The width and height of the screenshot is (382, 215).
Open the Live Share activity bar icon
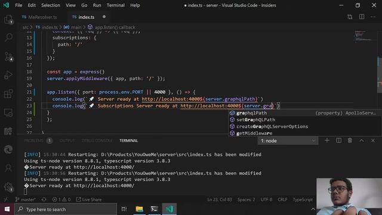[9, 131]
